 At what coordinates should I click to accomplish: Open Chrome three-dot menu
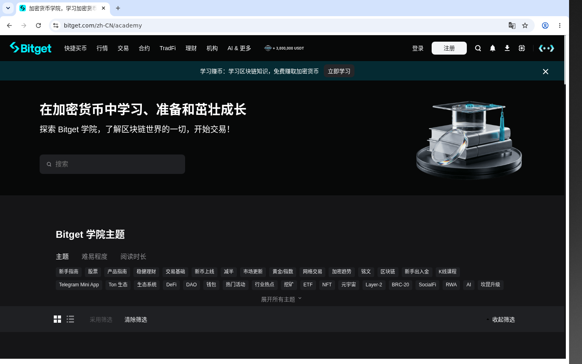point(560,25)
